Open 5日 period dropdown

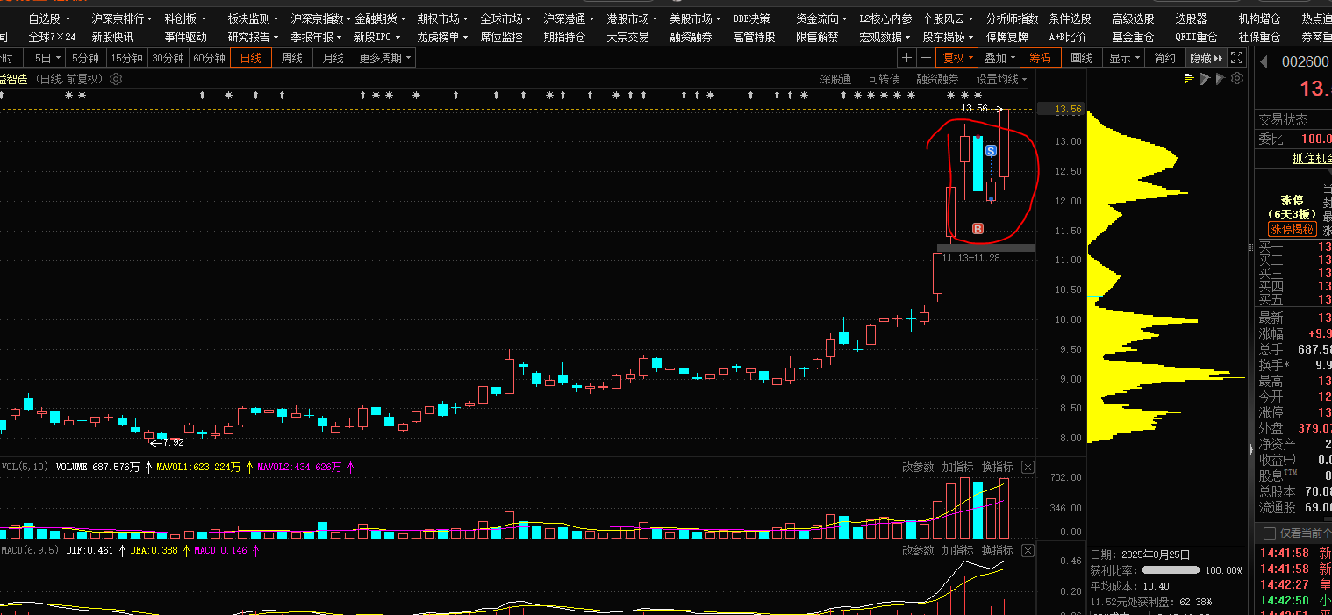(47, 58)
